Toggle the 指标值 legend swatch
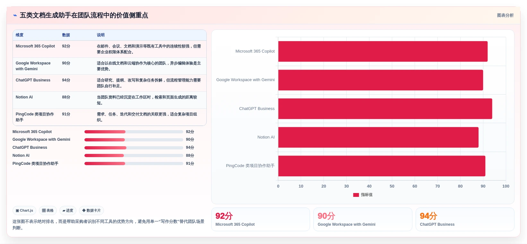Viewport: 527px width, 244px height. (356, 195)
